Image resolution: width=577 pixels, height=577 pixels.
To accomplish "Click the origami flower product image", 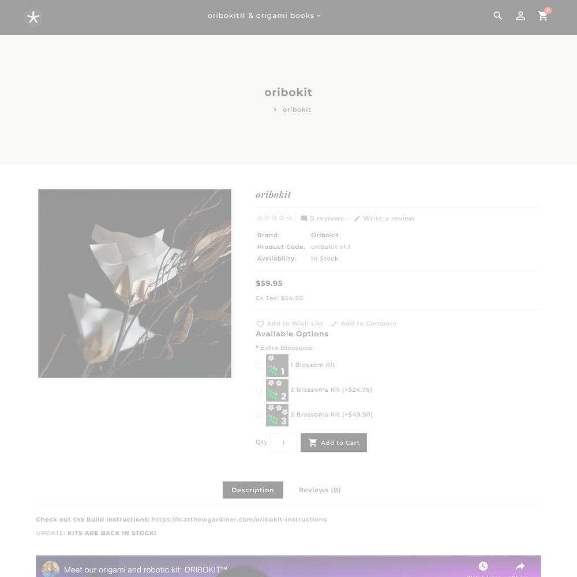I will [134, 283].
